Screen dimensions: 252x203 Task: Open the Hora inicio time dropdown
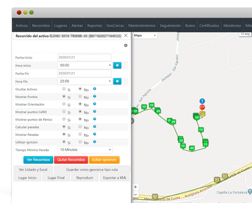pos(85,65)
